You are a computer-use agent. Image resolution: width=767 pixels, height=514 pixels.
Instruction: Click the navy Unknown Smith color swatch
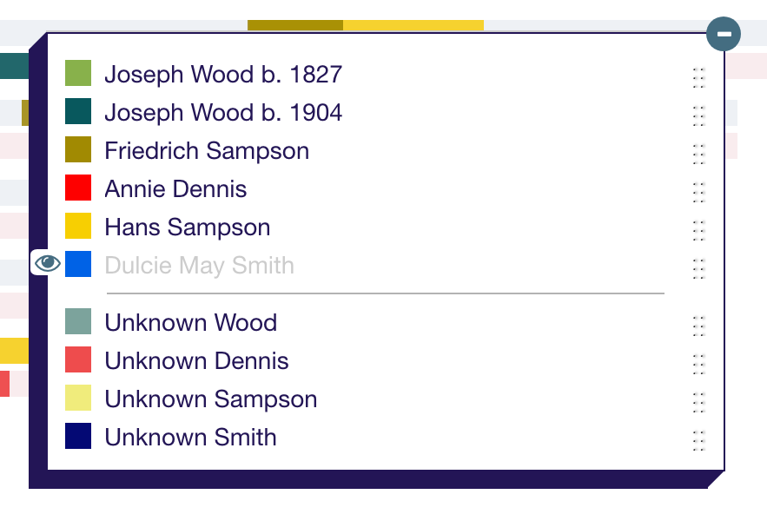pos(78,437)
